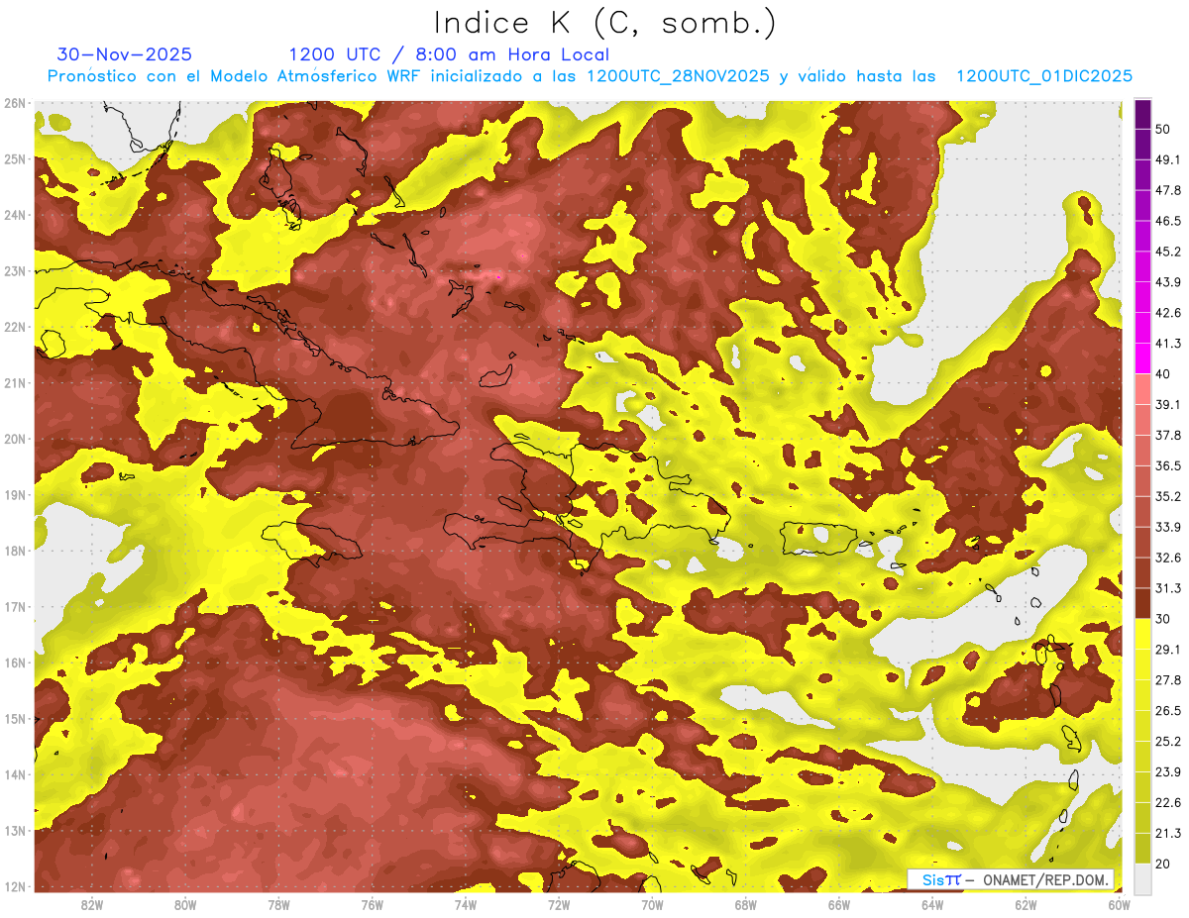1189x918 pixels.
Task: Click the latitude label '23N'
Action: pyautogui.click(x=14, y=271)
